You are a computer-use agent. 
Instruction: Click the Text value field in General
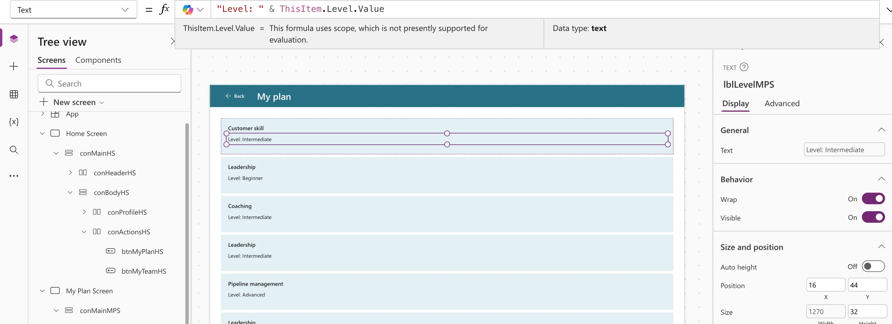click(x=844, y=150)
